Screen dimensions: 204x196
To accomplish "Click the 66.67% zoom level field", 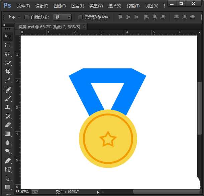I will pyautogui.click(x=22, y=192).
